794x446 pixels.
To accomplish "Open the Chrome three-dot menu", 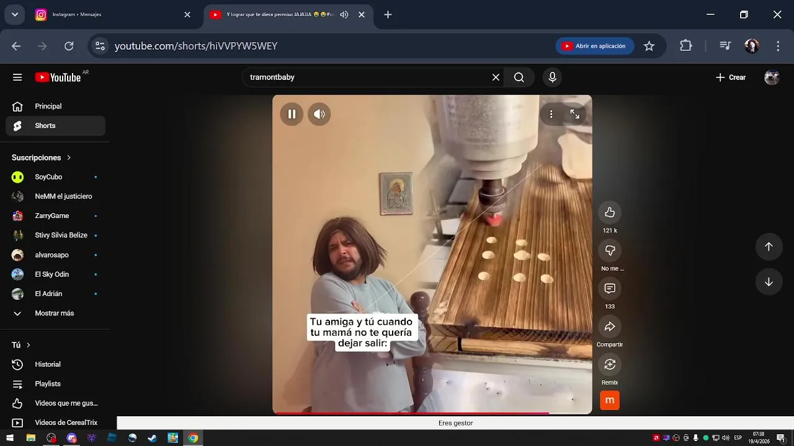I will [778, 46].
